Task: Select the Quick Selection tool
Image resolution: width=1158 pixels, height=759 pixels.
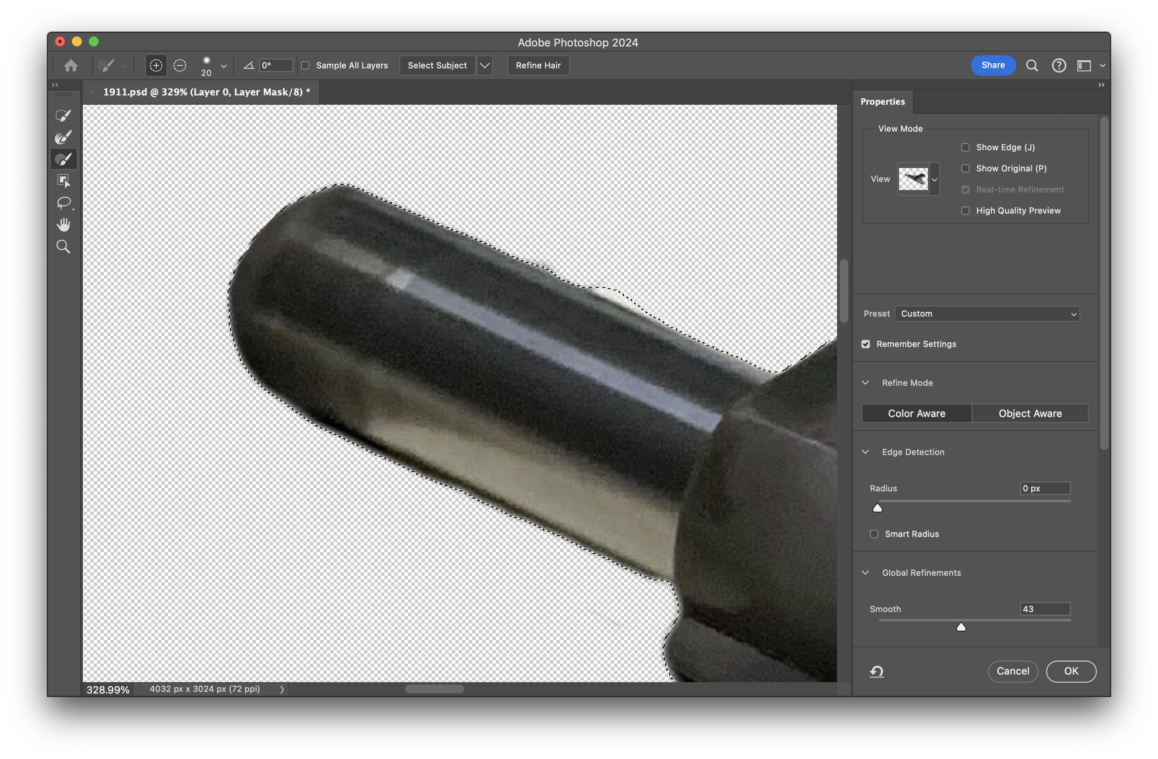Action: pos(63,116)
